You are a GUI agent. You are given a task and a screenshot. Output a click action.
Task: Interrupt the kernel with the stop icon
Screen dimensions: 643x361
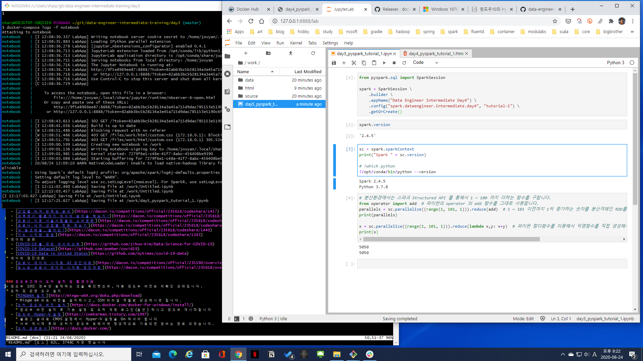(x=394, y=63)
